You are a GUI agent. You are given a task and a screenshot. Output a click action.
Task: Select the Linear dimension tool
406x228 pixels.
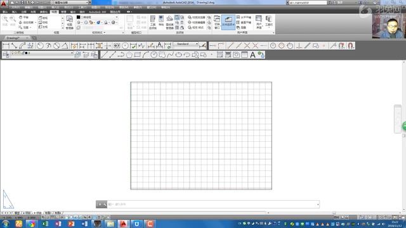tap(6, 46)
